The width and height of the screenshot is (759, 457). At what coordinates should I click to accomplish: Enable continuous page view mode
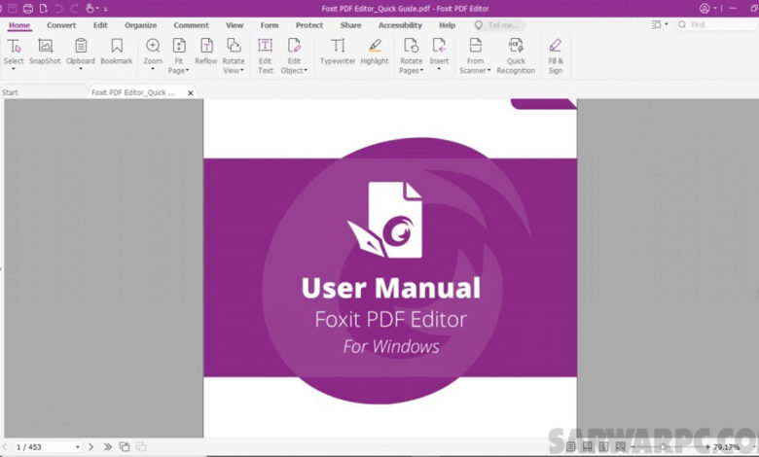click(x=587, y=447)
